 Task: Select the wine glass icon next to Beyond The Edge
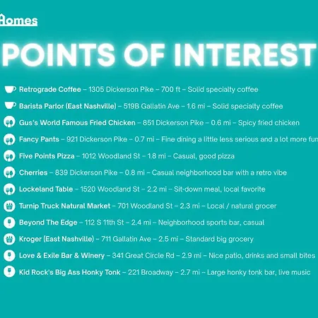point(9,222)
